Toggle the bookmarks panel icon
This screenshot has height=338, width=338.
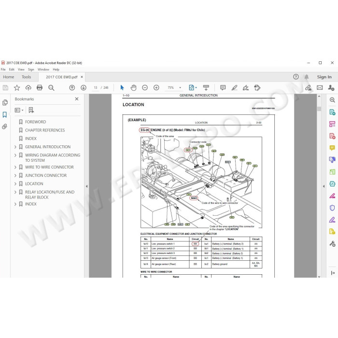coord(5,115)
